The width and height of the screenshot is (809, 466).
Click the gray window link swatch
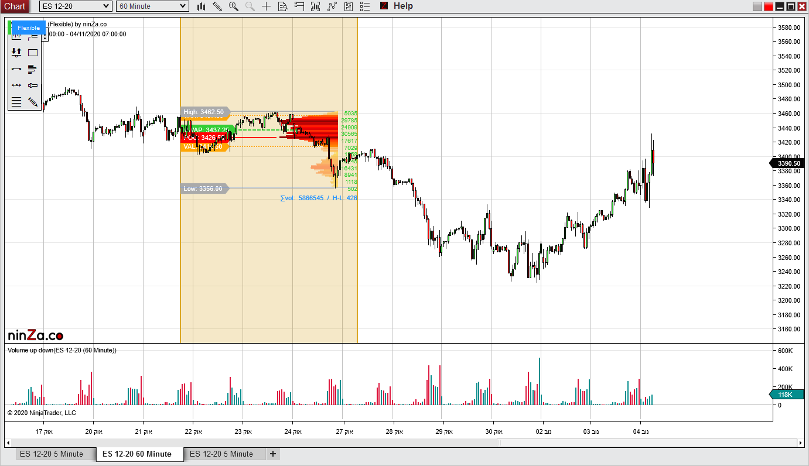point(757,6)
